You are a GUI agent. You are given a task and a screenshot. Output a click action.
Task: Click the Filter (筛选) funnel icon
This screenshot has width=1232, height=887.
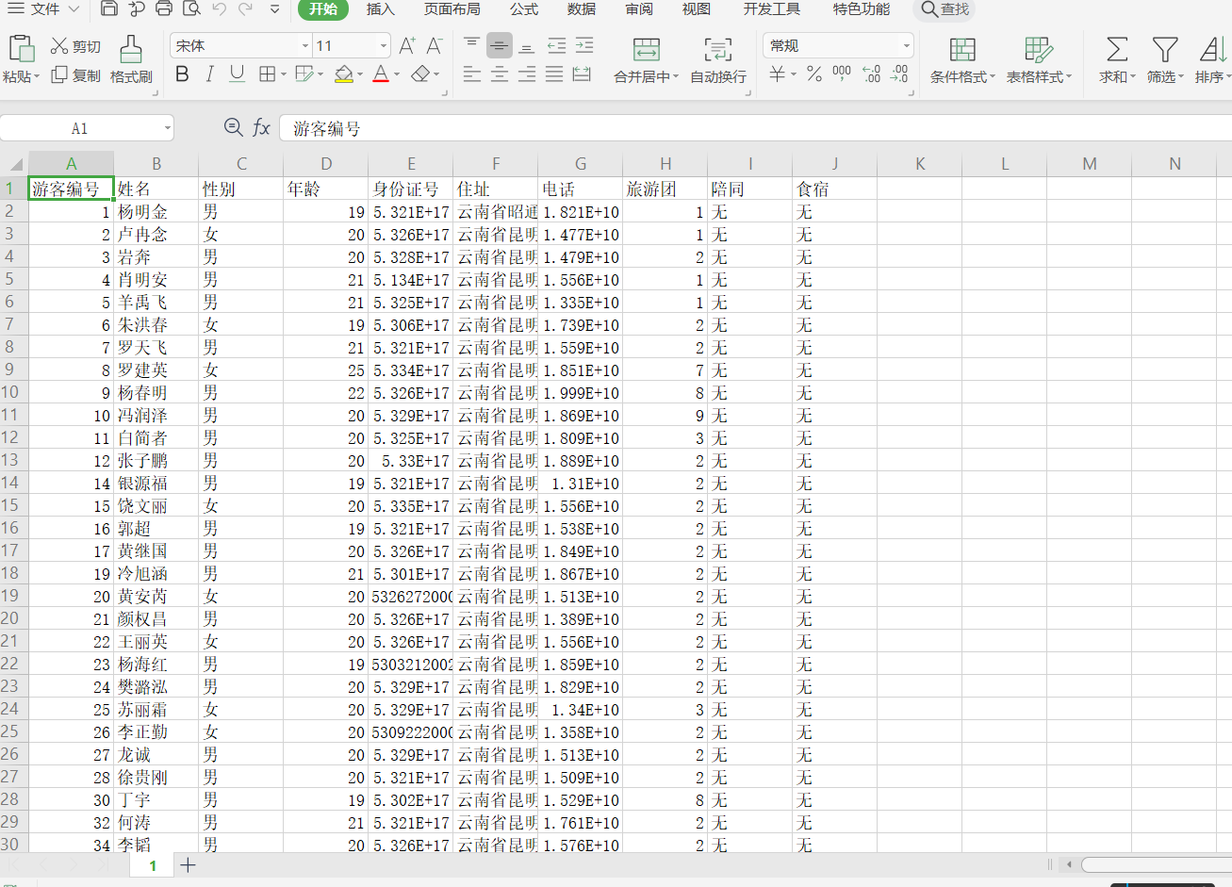1165,49
